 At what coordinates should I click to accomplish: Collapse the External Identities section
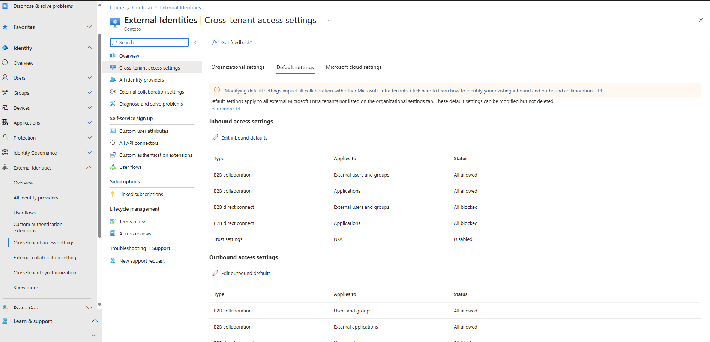click(x=89, y=167)
